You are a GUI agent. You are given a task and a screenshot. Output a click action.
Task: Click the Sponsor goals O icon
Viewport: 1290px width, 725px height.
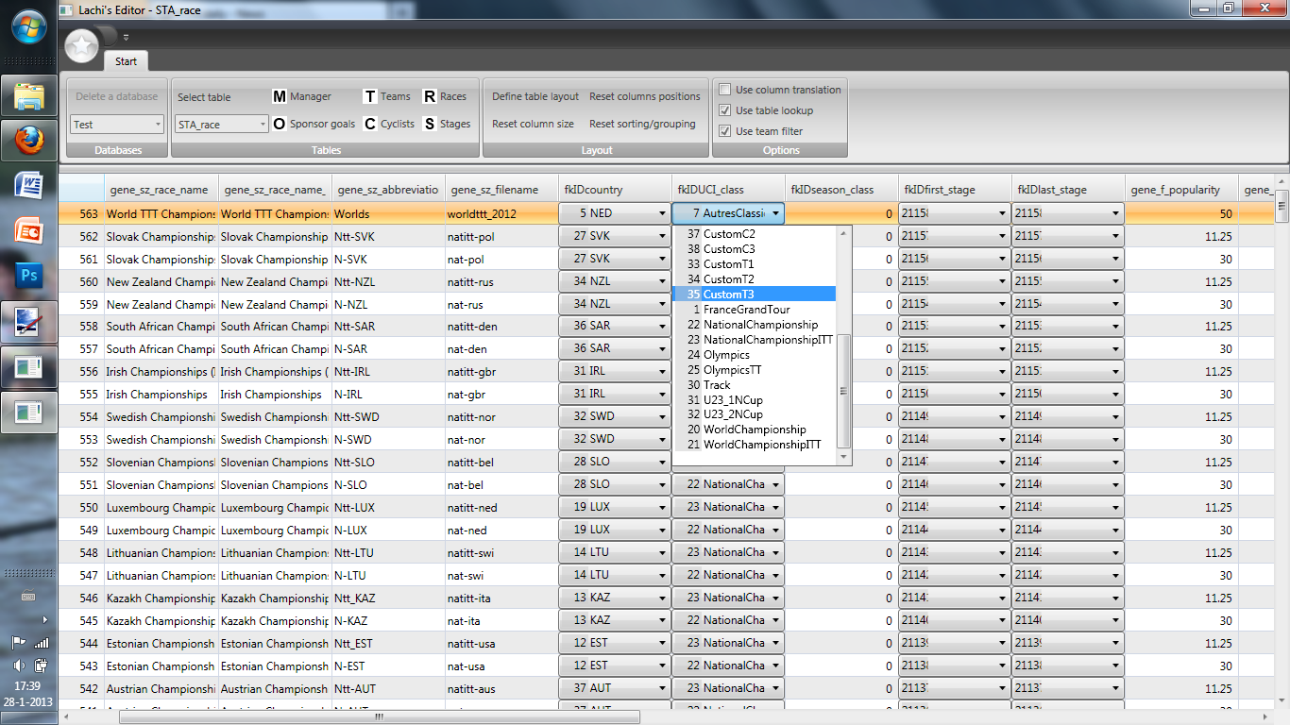click(279, 124)
